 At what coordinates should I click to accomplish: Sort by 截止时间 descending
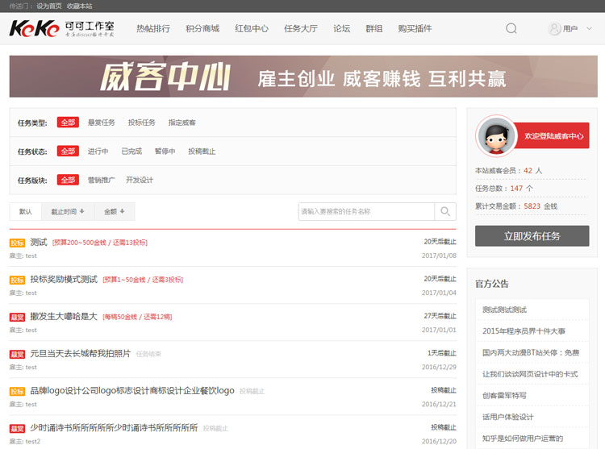click(68, 211)
